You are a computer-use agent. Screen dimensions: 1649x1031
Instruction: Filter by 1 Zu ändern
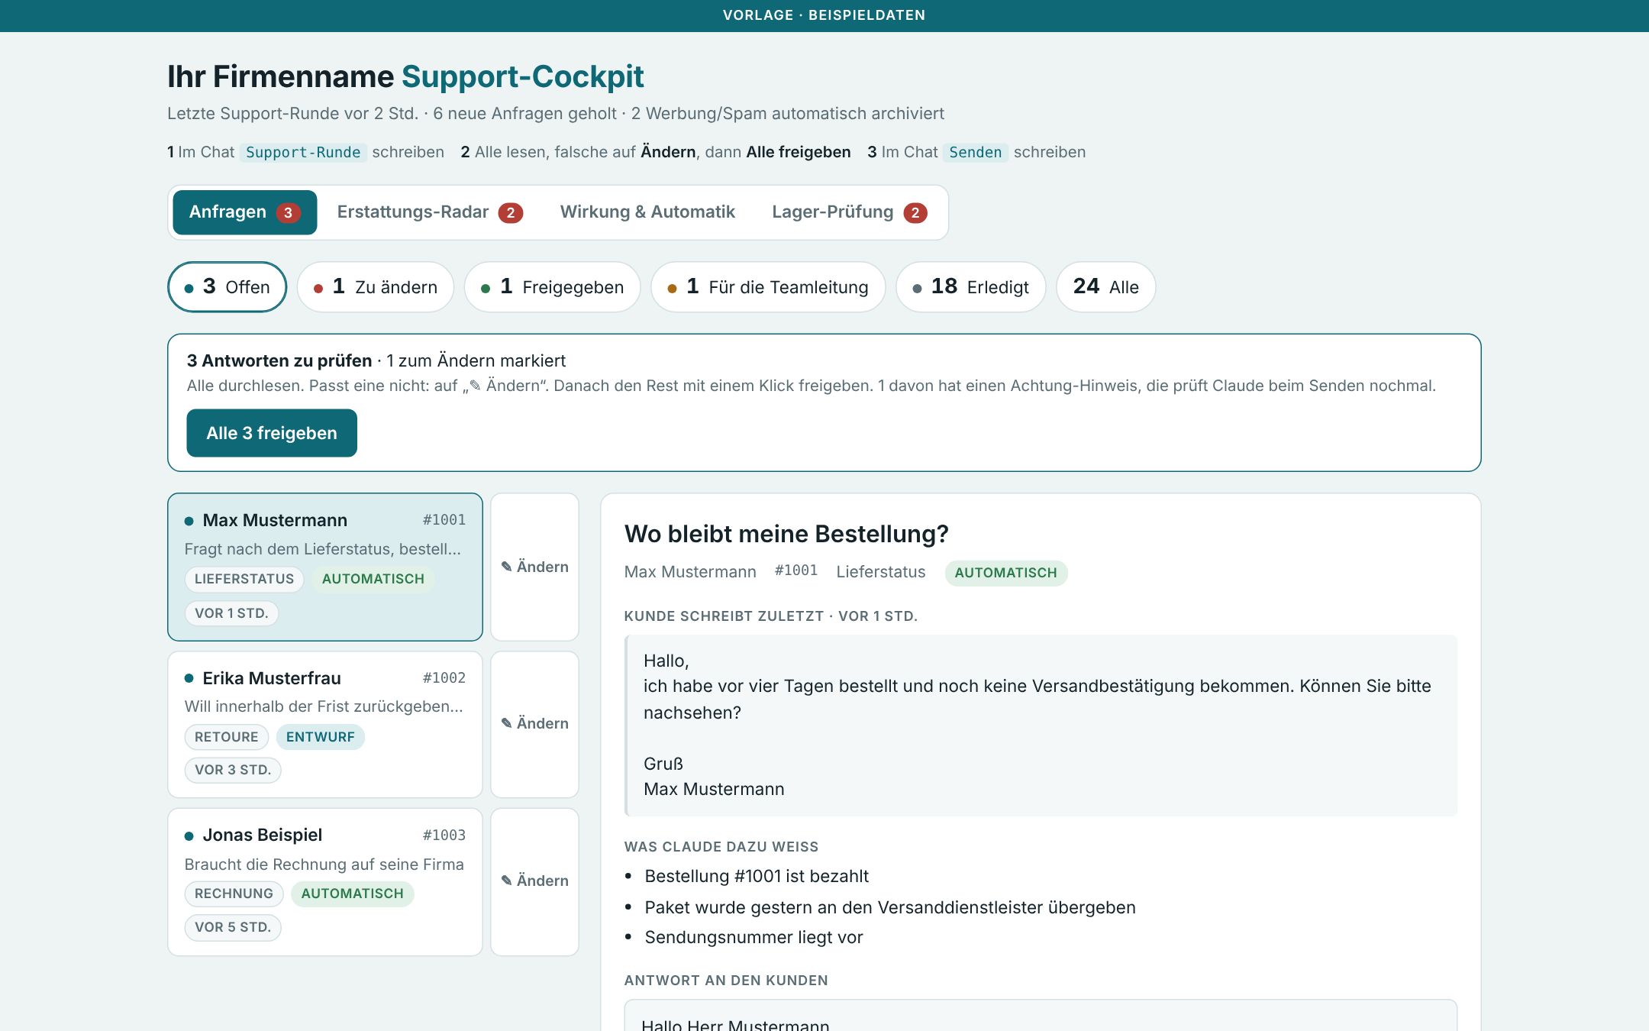(376, 287)
